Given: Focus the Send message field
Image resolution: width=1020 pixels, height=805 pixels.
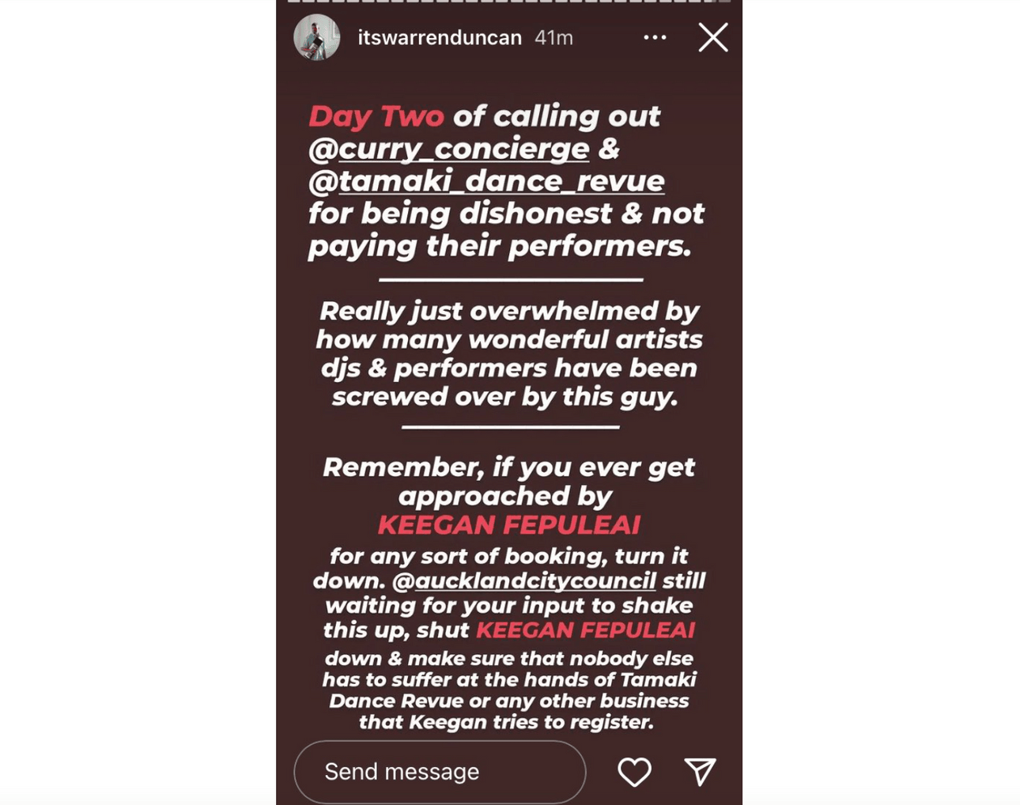Looking at the screenshot, I should coord(440,772).
